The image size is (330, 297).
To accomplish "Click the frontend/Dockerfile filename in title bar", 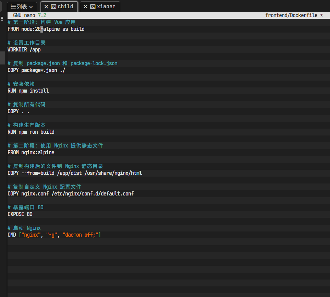I will pos(291,15).
